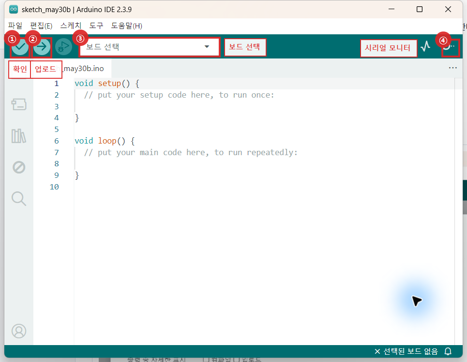Open the 편집(E) menu
Screen dimensions: 467x362
click(41, 26)
